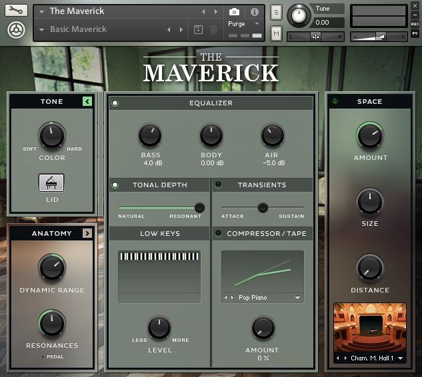Click the BODY equalizer knob
Screen dimensions: 422x377
click(211, 135)
